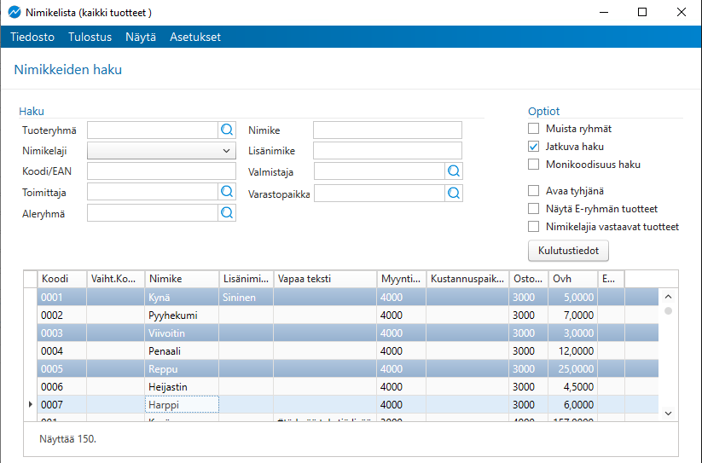Select the Harppi product cell
The width and height of the screenshot is (702, 463).
(x=182, y=404)
